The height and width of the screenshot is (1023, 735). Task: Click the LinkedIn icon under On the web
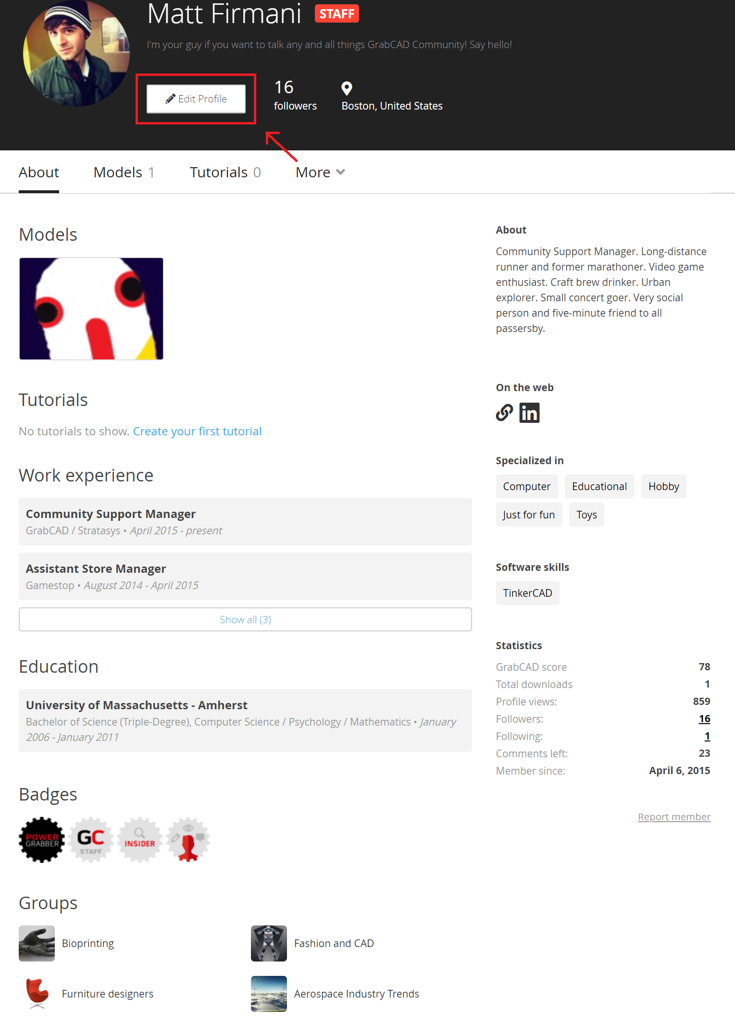(x=529, y=413)
